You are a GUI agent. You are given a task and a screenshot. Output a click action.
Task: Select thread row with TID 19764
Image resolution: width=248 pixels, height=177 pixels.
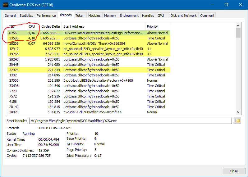[x=89, y=54]
